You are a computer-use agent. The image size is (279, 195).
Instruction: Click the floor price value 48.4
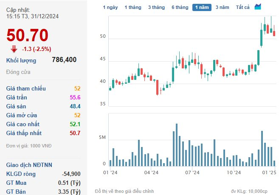click(75, 106)
